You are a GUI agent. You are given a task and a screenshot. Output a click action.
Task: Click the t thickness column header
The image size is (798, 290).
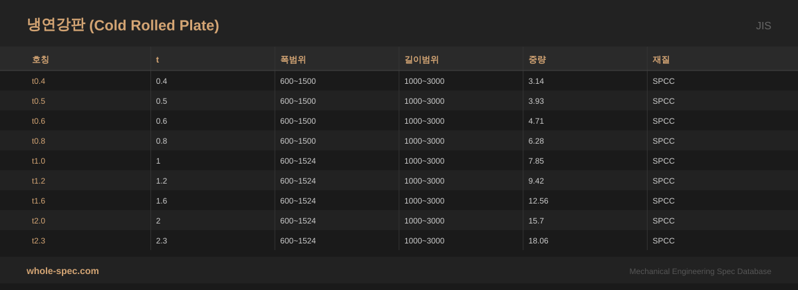tap(158, 59)
